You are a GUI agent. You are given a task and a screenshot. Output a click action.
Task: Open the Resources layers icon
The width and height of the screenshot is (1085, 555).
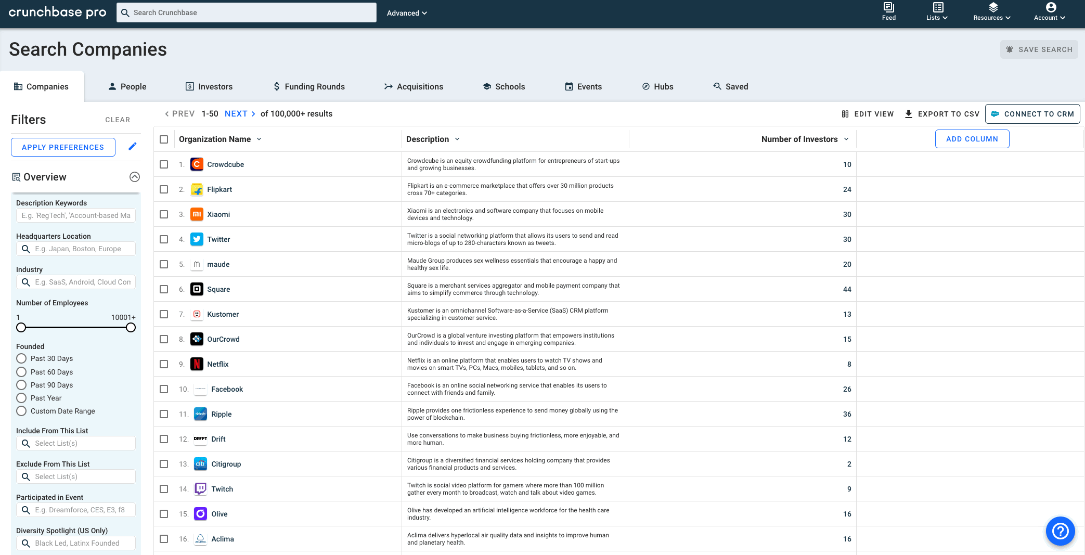993,7
